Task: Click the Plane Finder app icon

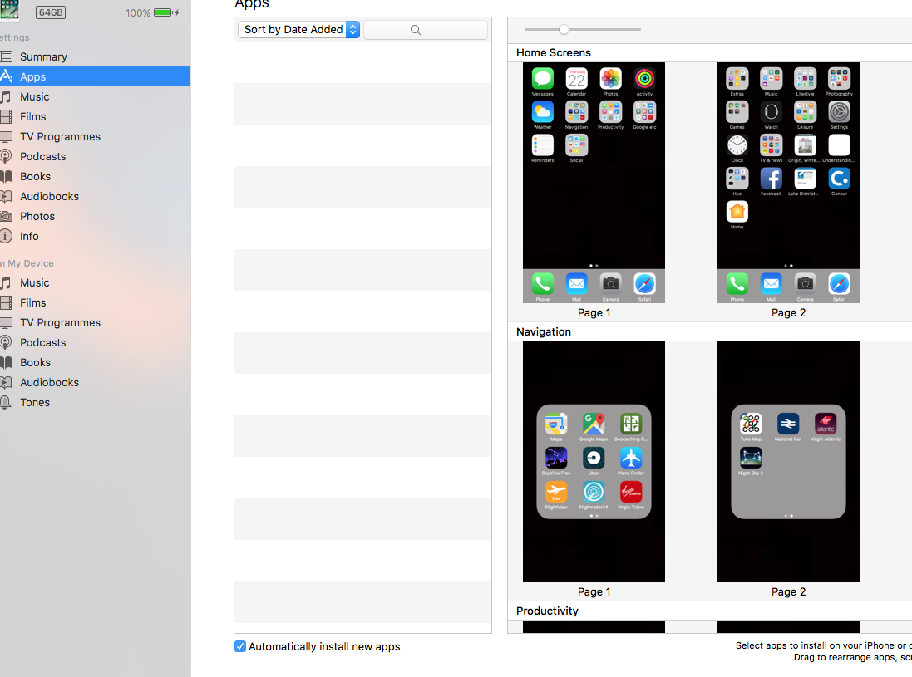Action: 630,458
